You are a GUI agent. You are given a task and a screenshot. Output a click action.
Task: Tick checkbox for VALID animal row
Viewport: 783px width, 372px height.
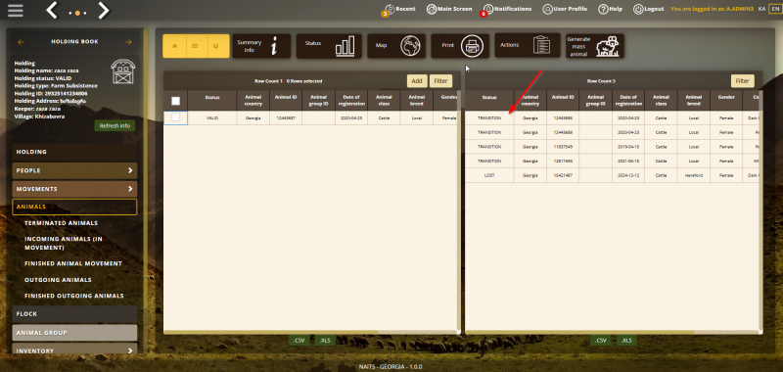pos(176,117)
